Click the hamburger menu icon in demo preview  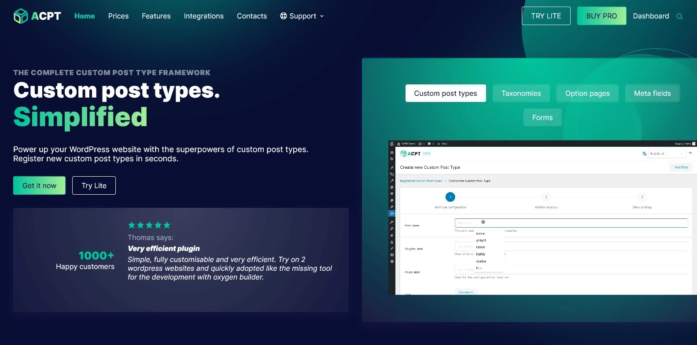[690, 153]
